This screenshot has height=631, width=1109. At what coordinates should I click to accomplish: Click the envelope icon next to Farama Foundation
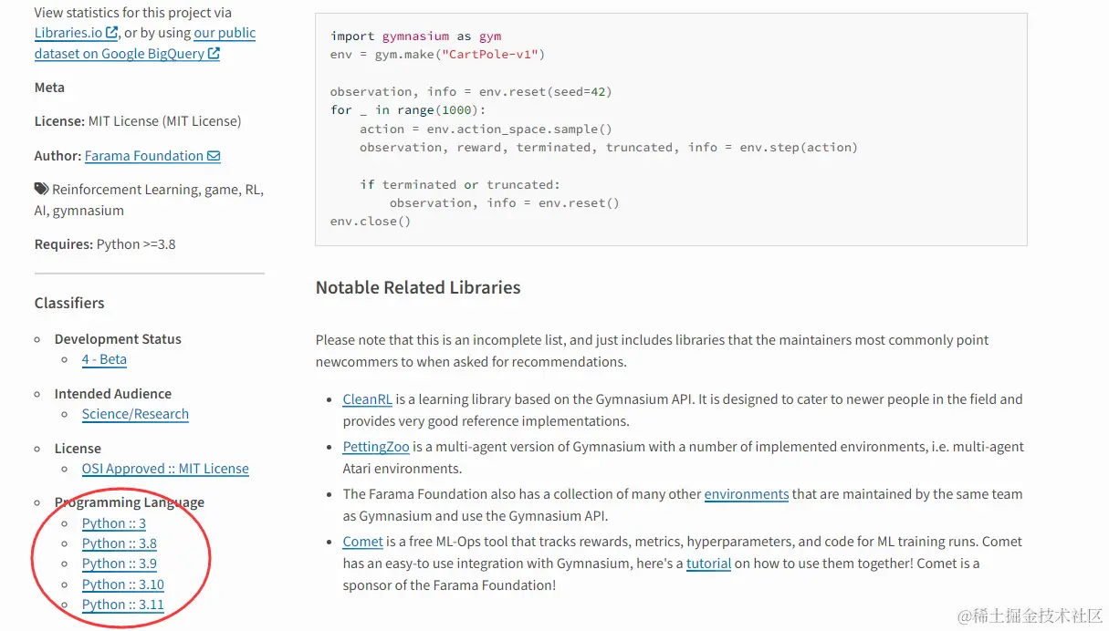click(x=214, y=156)
